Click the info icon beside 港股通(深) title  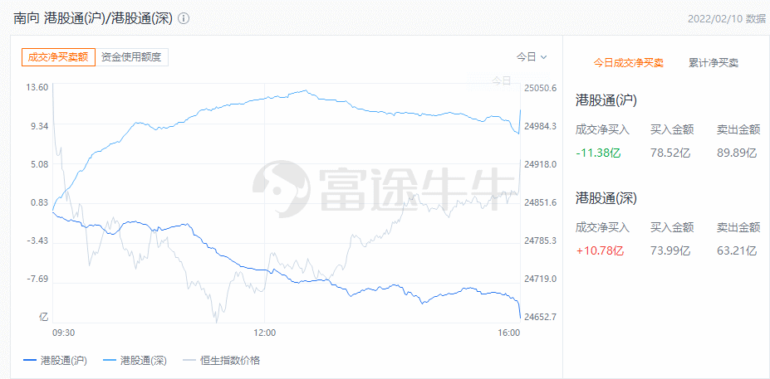(x=184, y=19)
